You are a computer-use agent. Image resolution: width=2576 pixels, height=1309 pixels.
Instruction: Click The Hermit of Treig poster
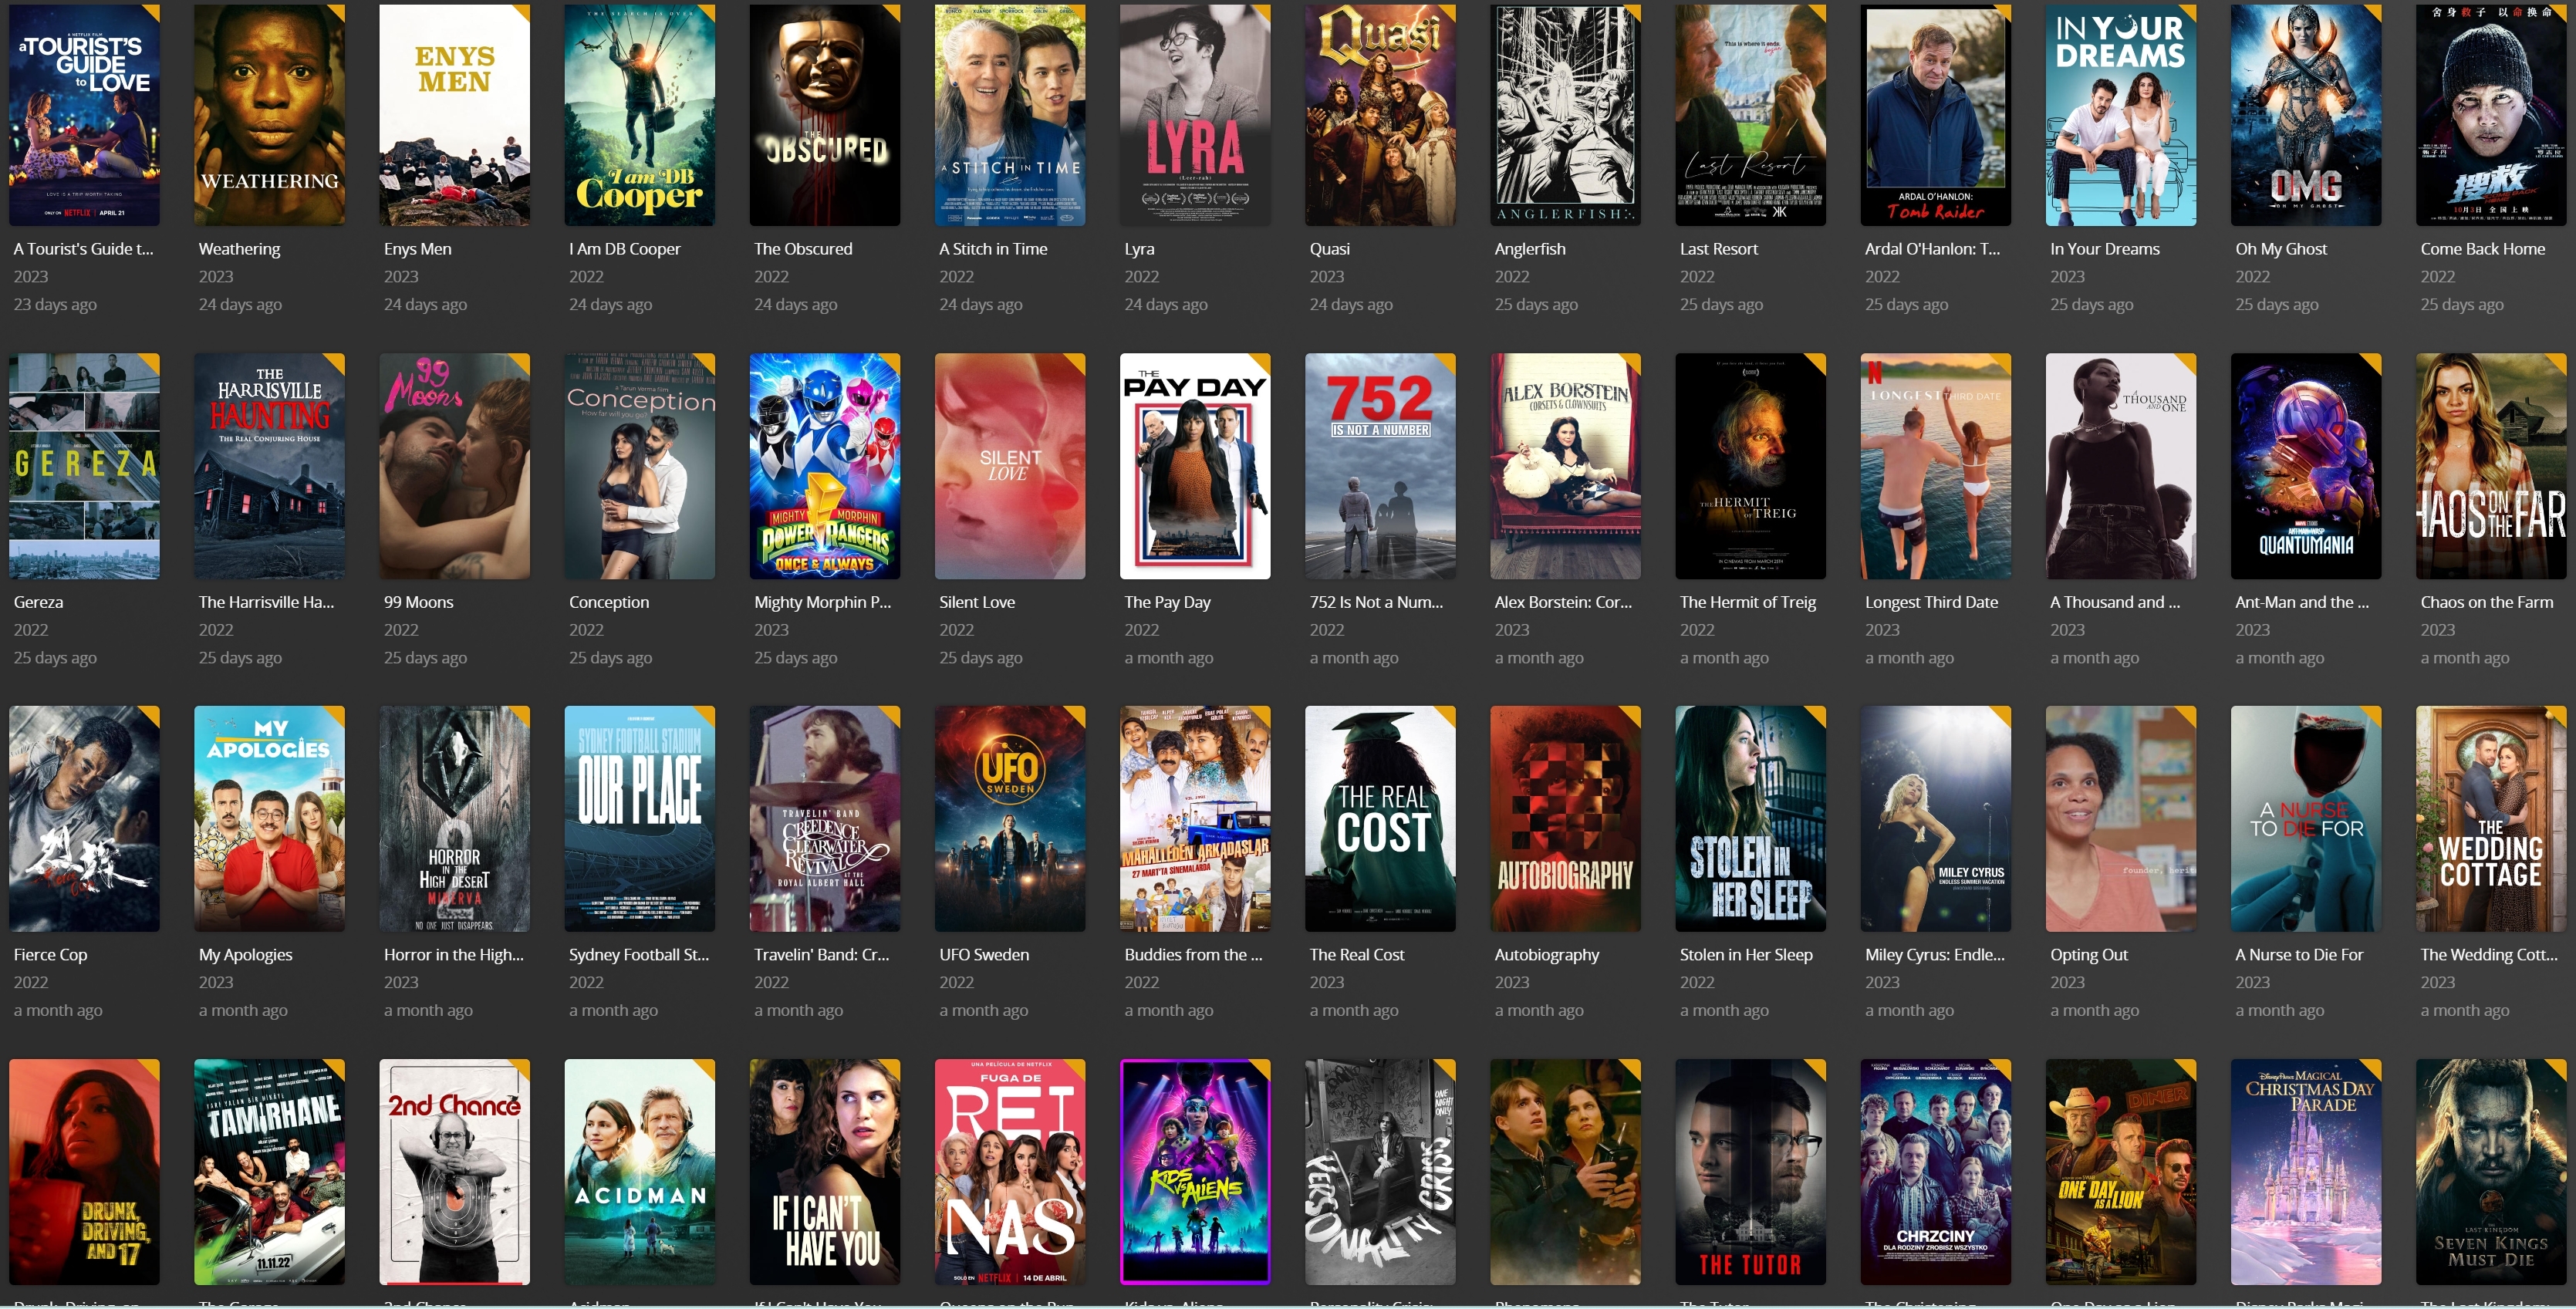pyautogui.click(x=1751, y=466)
